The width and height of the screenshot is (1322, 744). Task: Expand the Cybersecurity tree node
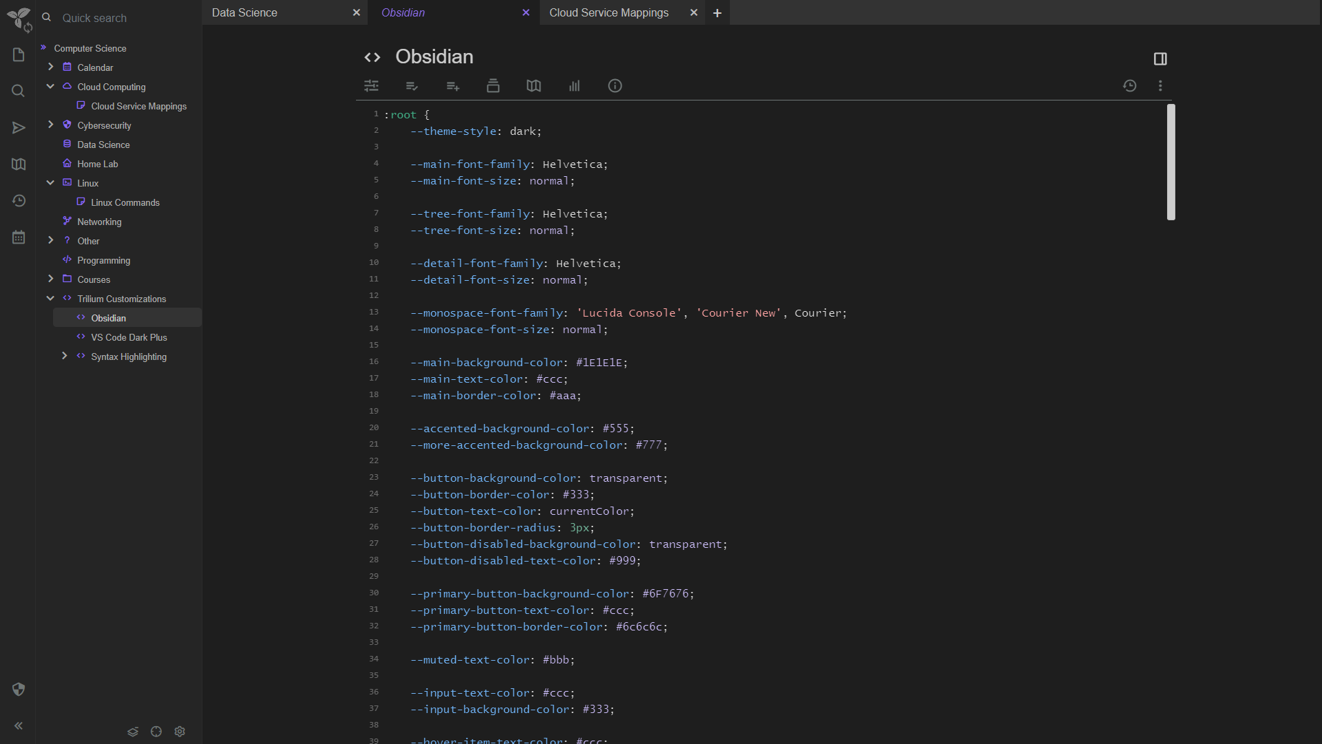[x=50, y=125]
